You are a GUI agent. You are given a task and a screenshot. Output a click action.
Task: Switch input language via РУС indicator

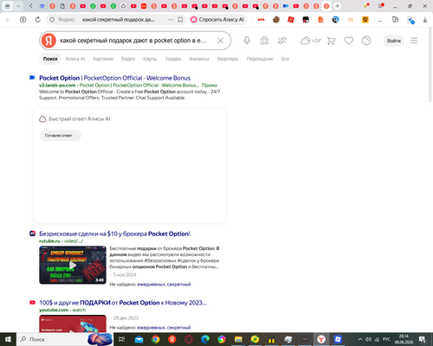tap(386, 339)
